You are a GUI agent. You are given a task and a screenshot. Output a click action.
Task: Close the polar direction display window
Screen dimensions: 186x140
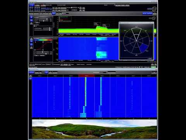153,23
